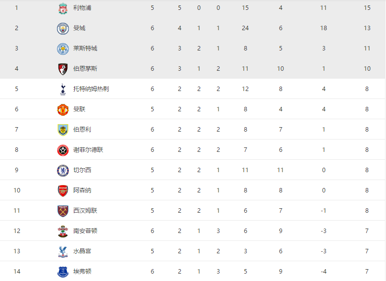Screen dimensions: 386x281
Task: Open the 南安普顿 team link
Action: [x=85, y=231]
